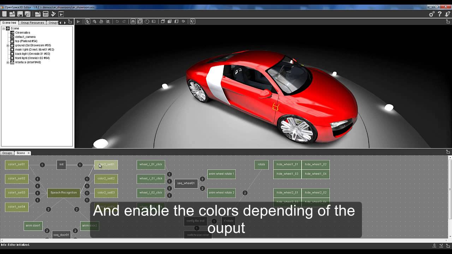Select the move object tool

tap(94, 22)
